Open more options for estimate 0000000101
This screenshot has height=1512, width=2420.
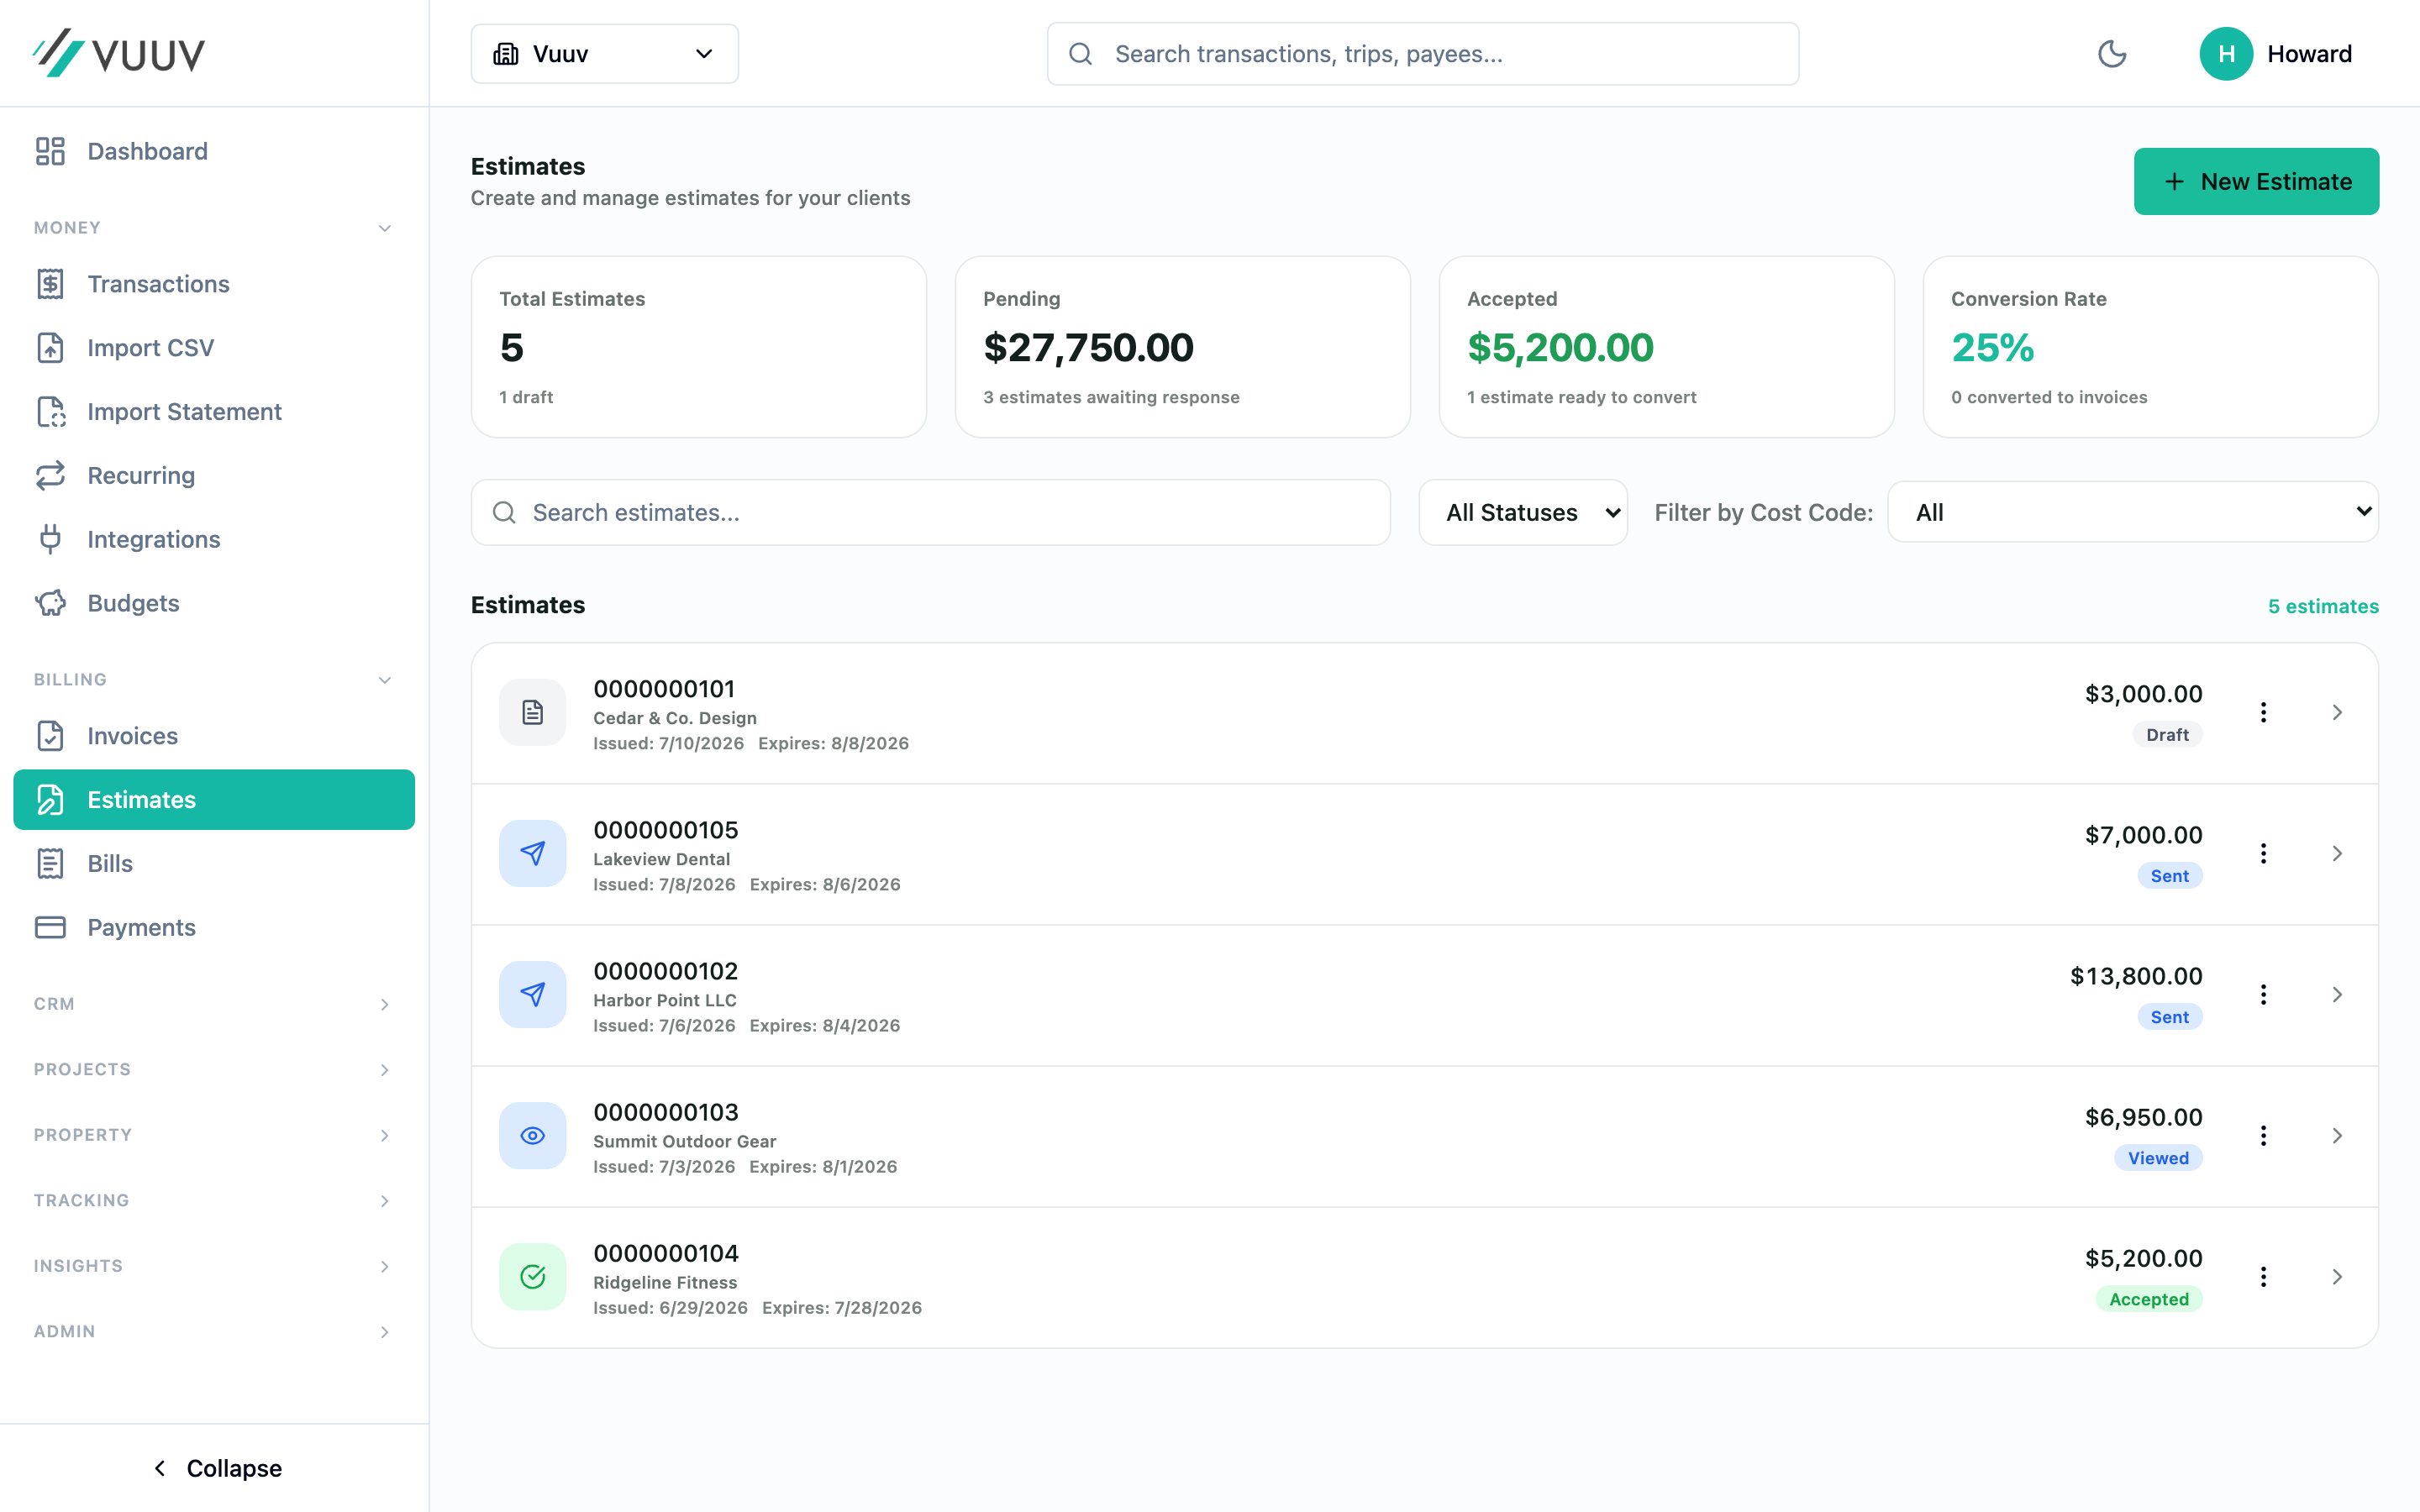[2263, 712]
